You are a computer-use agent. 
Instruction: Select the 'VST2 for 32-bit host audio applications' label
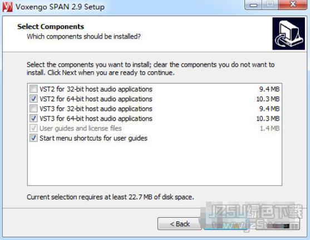[x=96, y=89]
